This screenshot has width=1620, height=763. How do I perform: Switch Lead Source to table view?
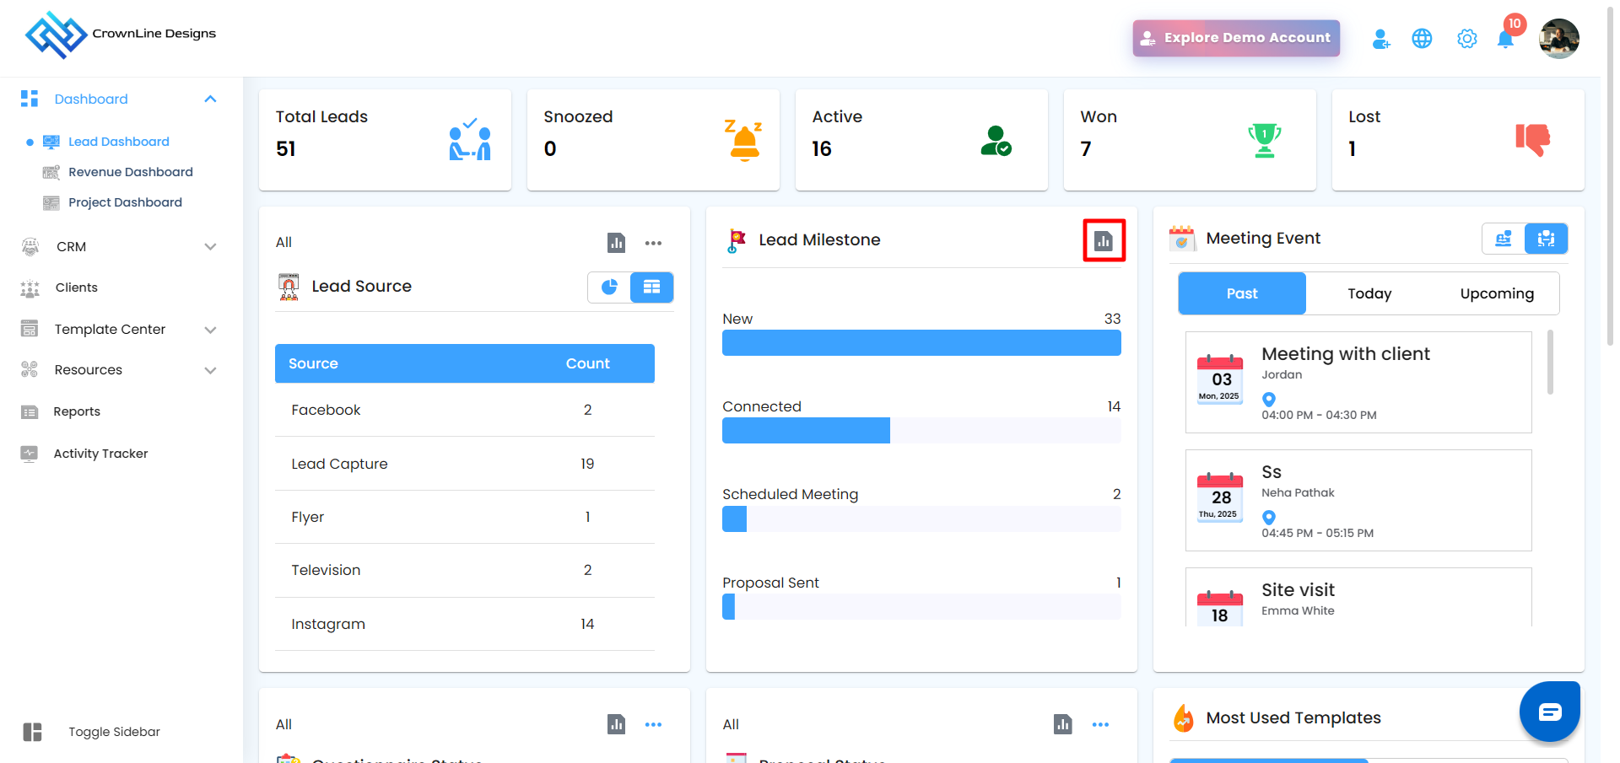[x=651, y=287]
